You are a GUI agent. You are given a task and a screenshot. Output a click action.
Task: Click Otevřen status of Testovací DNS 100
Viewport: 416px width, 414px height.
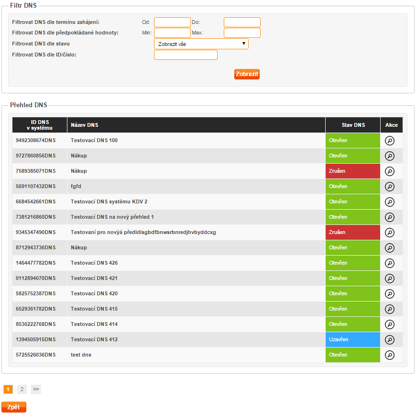[353, 141]
